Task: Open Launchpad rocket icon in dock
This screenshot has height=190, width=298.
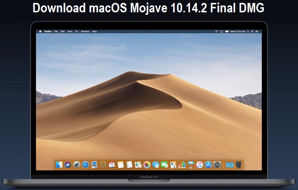Action: pyautogui.click(x=76, y=165)
